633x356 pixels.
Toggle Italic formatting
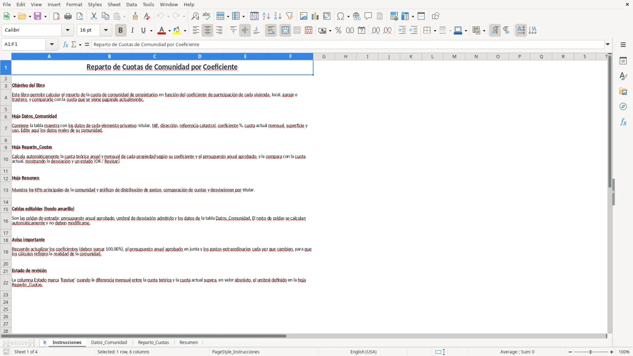tap(132, 31)
